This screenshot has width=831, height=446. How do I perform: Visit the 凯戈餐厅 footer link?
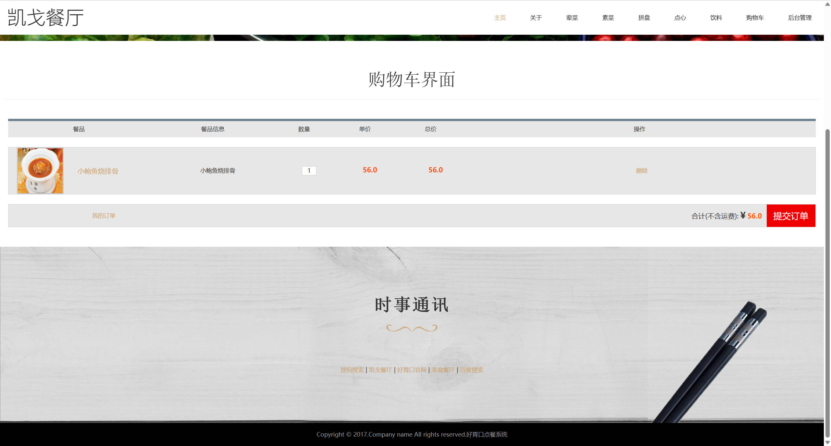click(x=380, y=370)
